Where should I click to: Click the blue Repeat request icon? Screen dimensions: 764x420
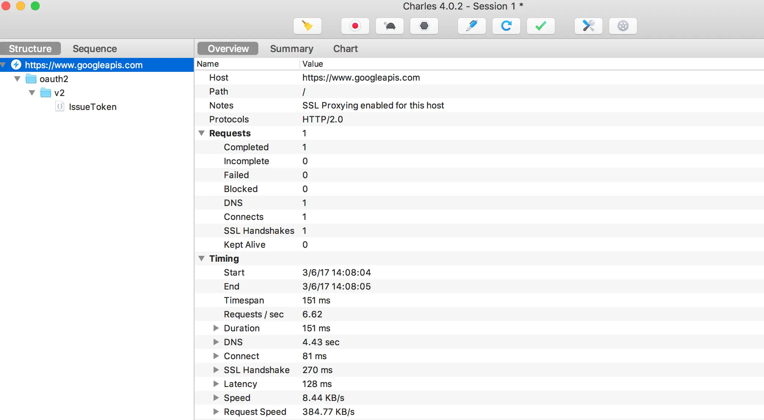[x=506, y=26]
